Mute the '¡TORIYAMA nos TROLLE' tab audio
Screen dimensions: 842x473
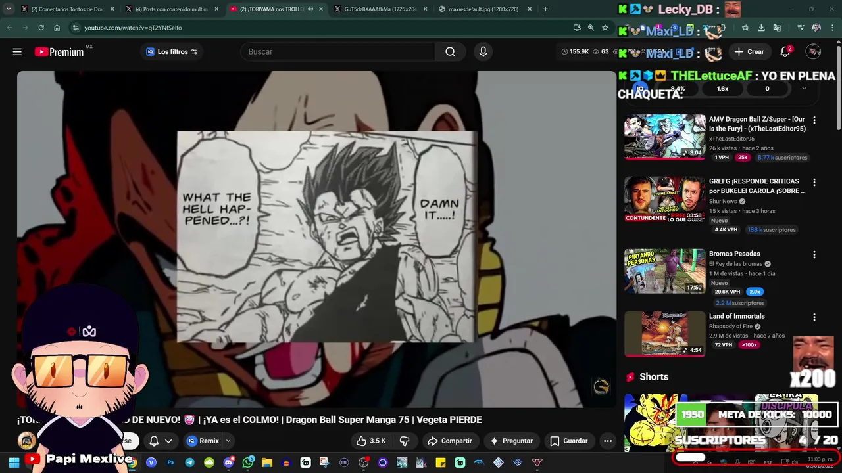point(310,9)
